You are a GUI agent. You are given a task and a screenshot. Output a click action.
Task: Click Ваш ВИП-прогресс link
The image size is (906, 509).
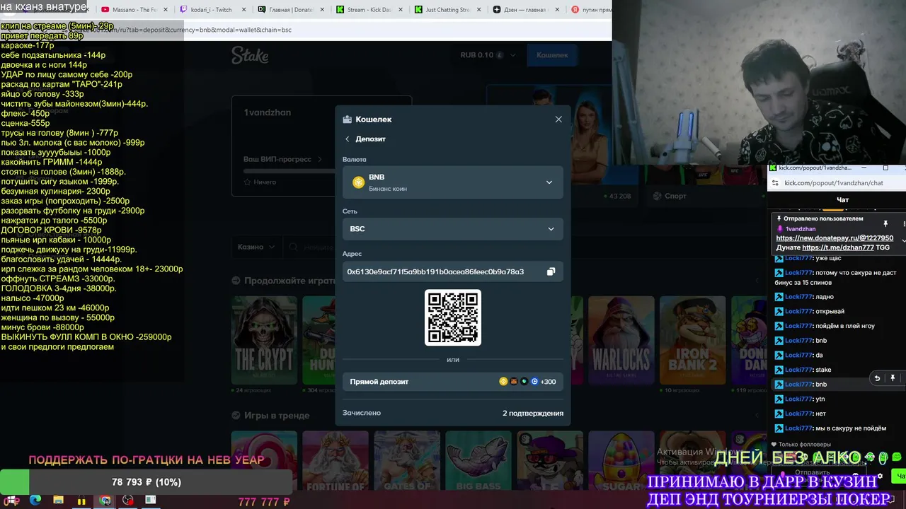click(283, 160)
